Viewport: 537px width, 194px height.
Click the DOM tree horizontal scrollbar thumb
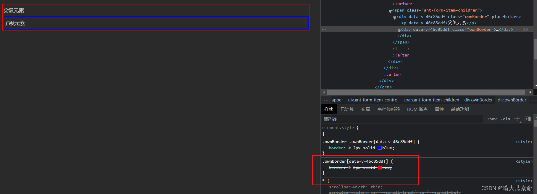pyautogui.click(x=426, y=92)
